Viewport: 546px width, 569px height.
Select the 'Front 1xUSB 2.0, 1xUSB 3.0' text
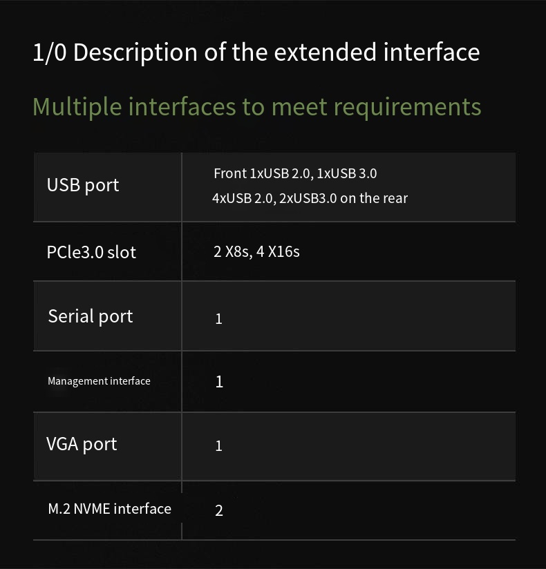point(295,173)
